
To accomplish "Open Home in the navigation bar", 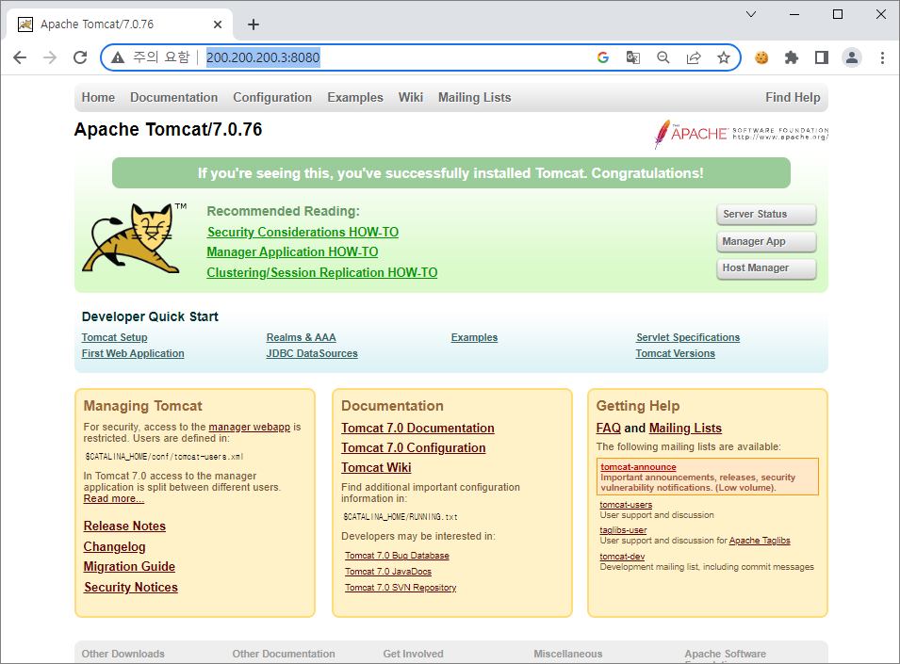I will point(98,97).
